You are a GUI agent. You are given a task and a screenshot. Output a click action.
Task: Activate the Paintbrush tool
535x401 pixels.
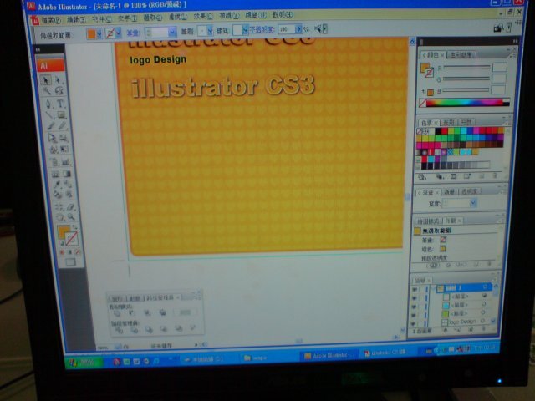point(51,126)
